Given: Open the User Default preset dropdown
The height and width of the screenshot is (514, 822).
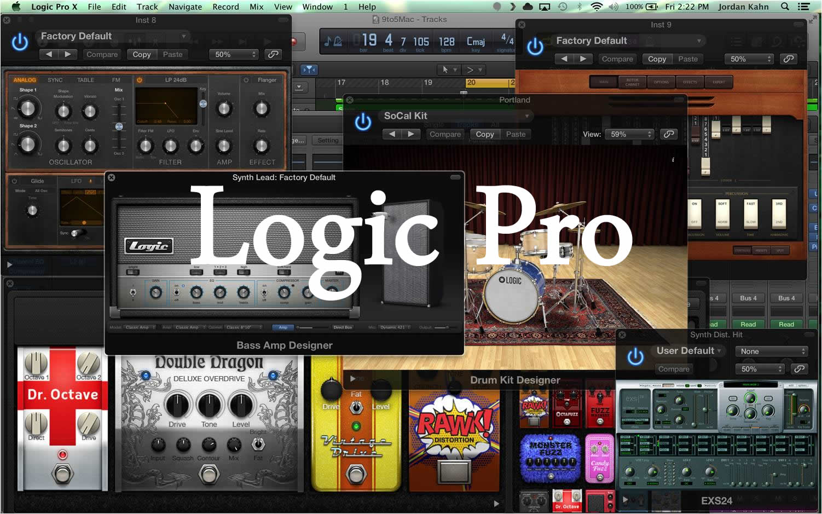Looking at the screenshot, I should pyautogui.click(x=689, y=351).
